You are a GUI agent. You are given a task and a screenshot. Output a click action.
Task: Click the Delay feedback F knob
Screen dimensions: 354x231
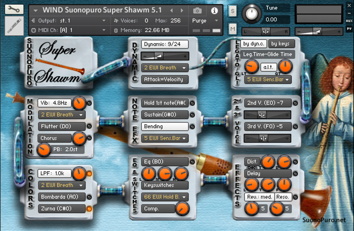pyautogui.click(x=284, y=185)
